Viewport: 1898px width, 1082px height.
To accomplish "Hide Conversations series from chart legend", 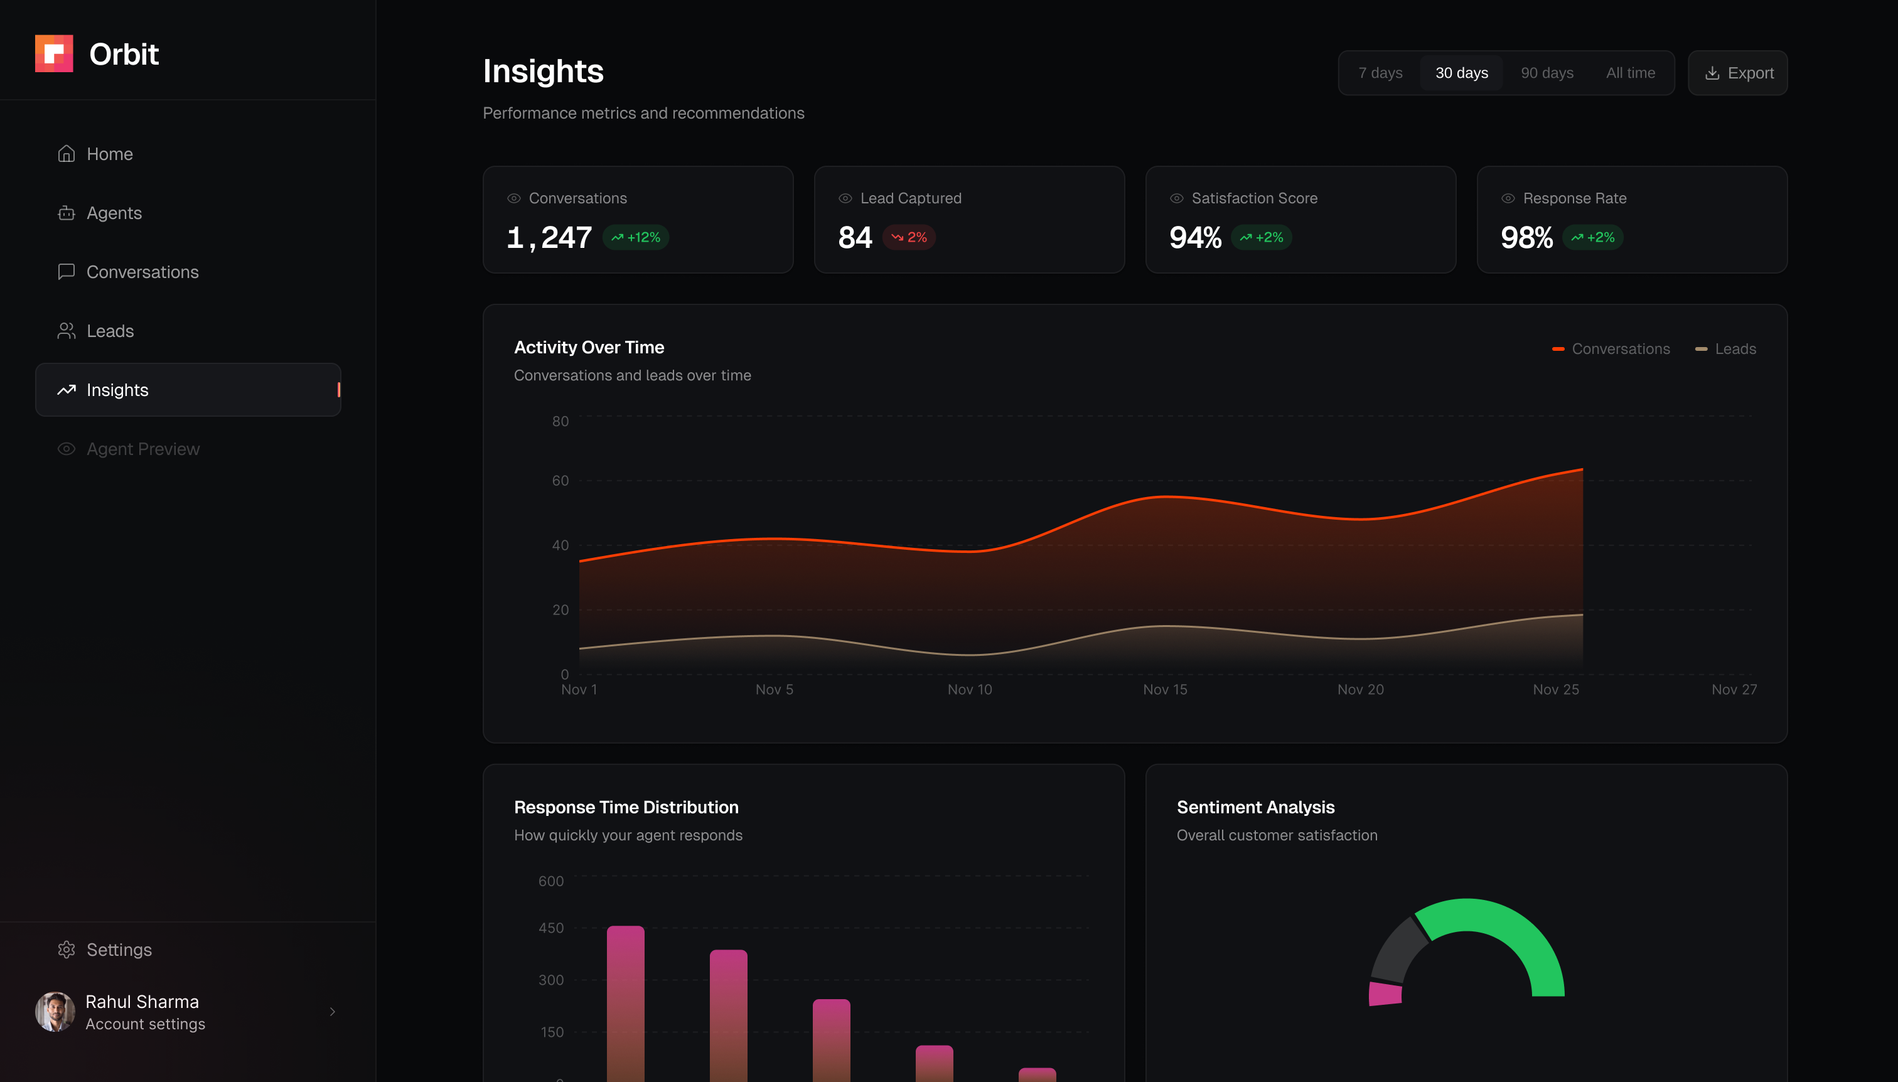I will [1611, 348].
